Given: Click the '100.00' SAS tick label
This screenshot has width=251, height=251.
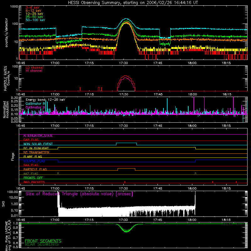Looking at the screenshot, I should click(x=13, y=192).
